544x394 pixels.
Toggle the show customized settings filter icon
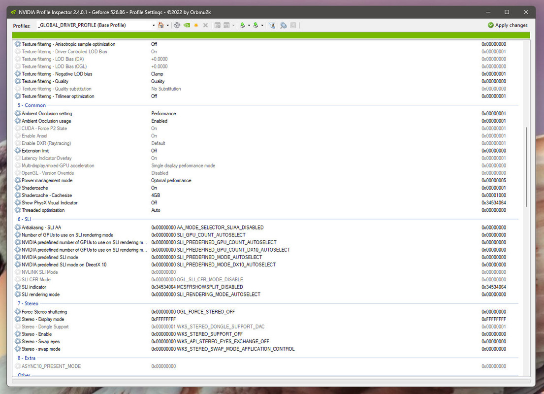tap(272, 25)
